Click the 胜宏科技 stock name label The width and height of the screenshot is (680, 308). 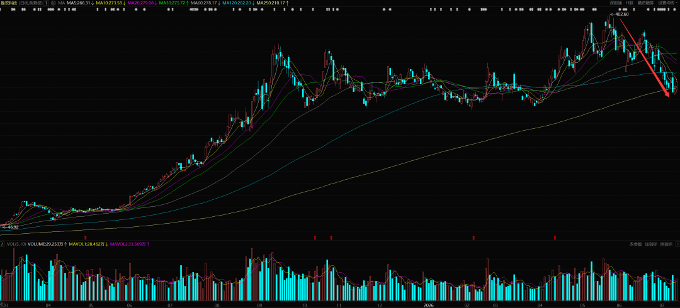[9, 3]
